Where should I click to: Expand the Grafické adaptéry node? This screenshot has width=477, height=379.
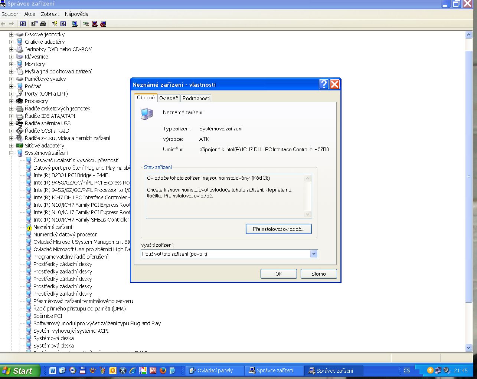[11, 42]
